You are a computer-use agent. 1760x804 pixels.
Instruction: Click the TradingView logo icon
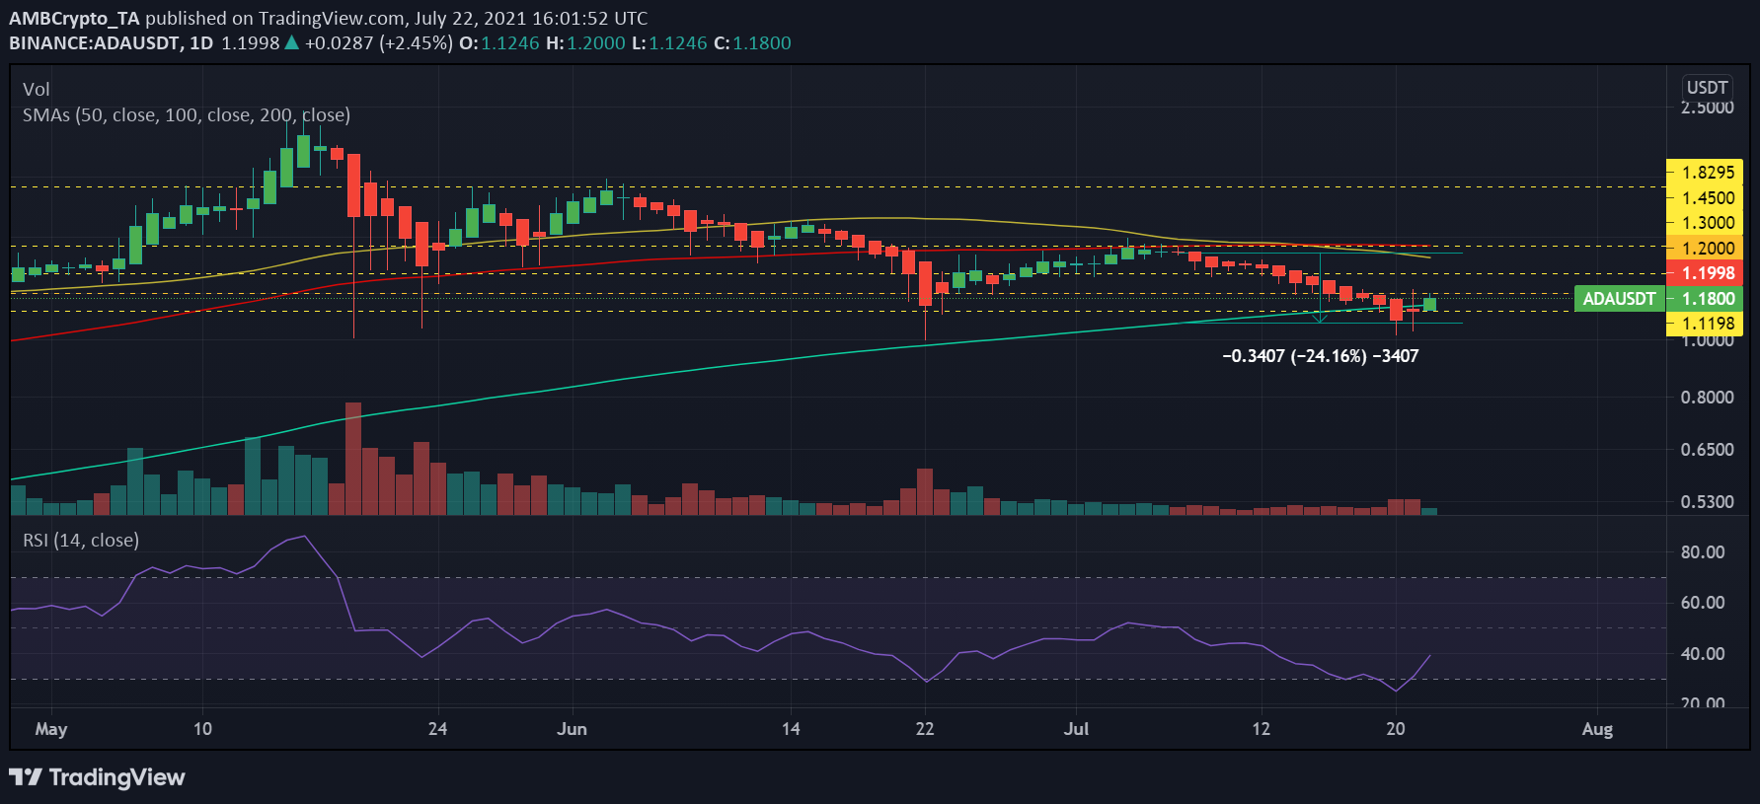point(26,777)
